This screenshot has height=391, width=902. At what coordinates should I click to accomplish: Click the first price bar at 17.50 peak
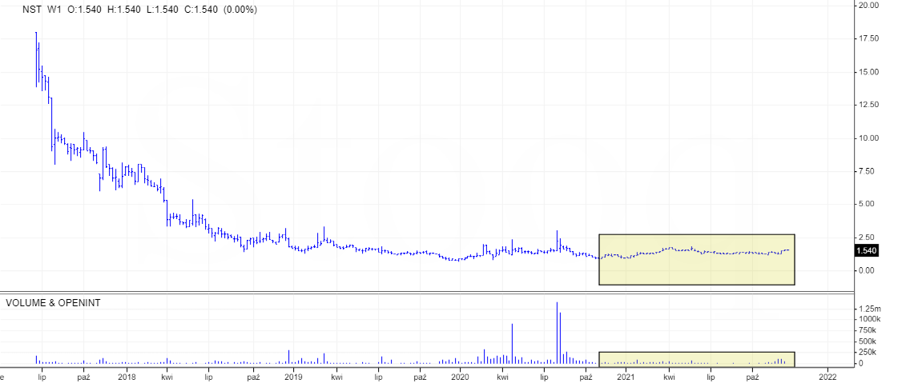[x=36, y=59]
